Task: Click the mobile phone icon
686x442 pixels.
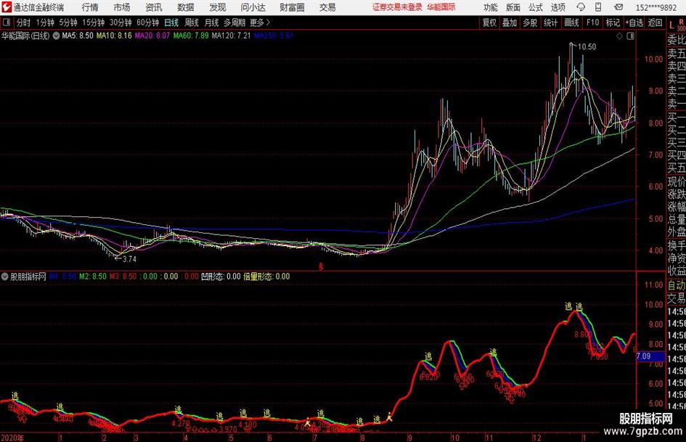Action: [x=598, y=7]
